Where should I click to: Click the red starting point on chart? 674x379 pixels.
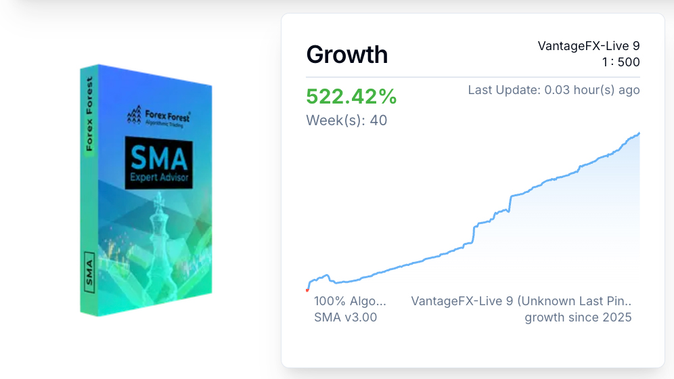click(307, 290)
